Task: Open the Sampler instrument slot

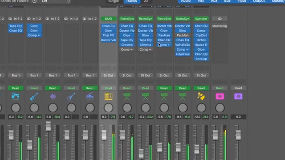Action: [201, 19]
